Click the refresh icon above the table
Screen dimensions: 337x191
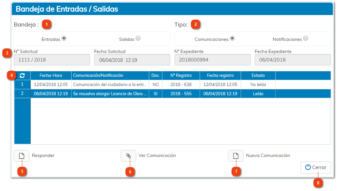tap(22, 75)
